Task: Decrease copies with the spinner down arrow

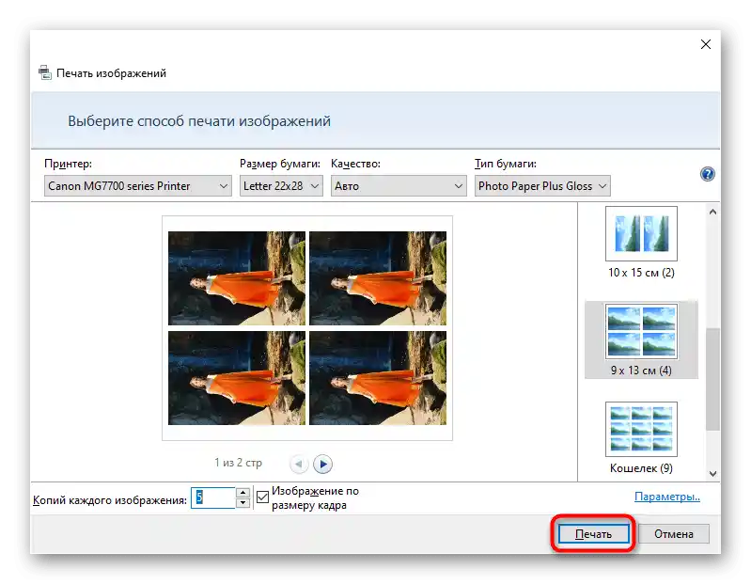Action: point(243,502)
